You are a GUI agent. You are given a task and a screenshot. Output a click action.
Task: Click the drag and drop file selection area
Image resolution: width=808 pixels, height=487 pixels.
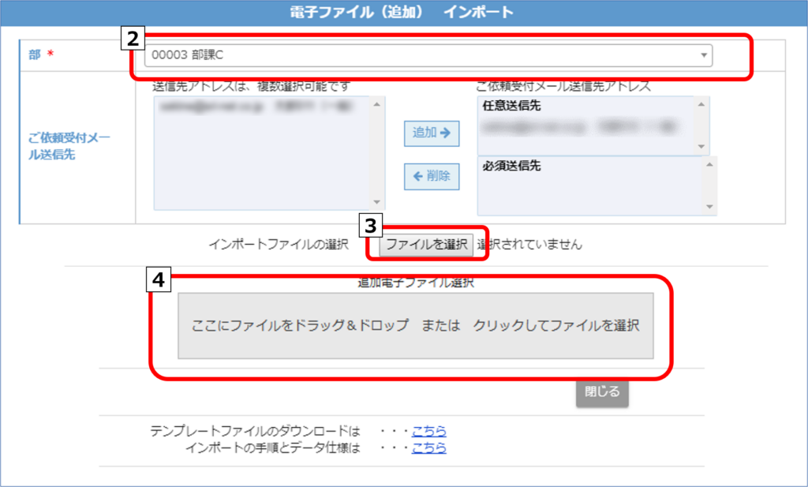415,325
